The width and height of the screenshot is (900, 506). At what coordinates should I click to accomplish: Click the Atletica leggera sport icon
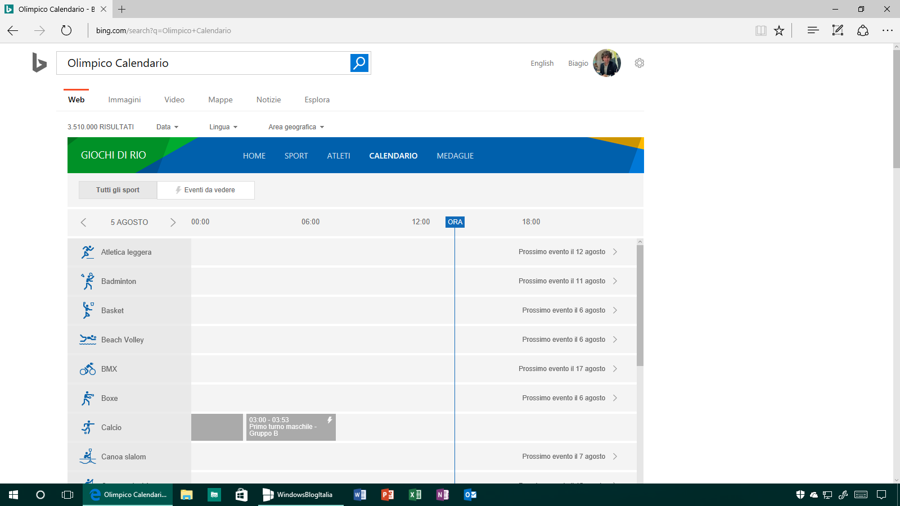88,252
